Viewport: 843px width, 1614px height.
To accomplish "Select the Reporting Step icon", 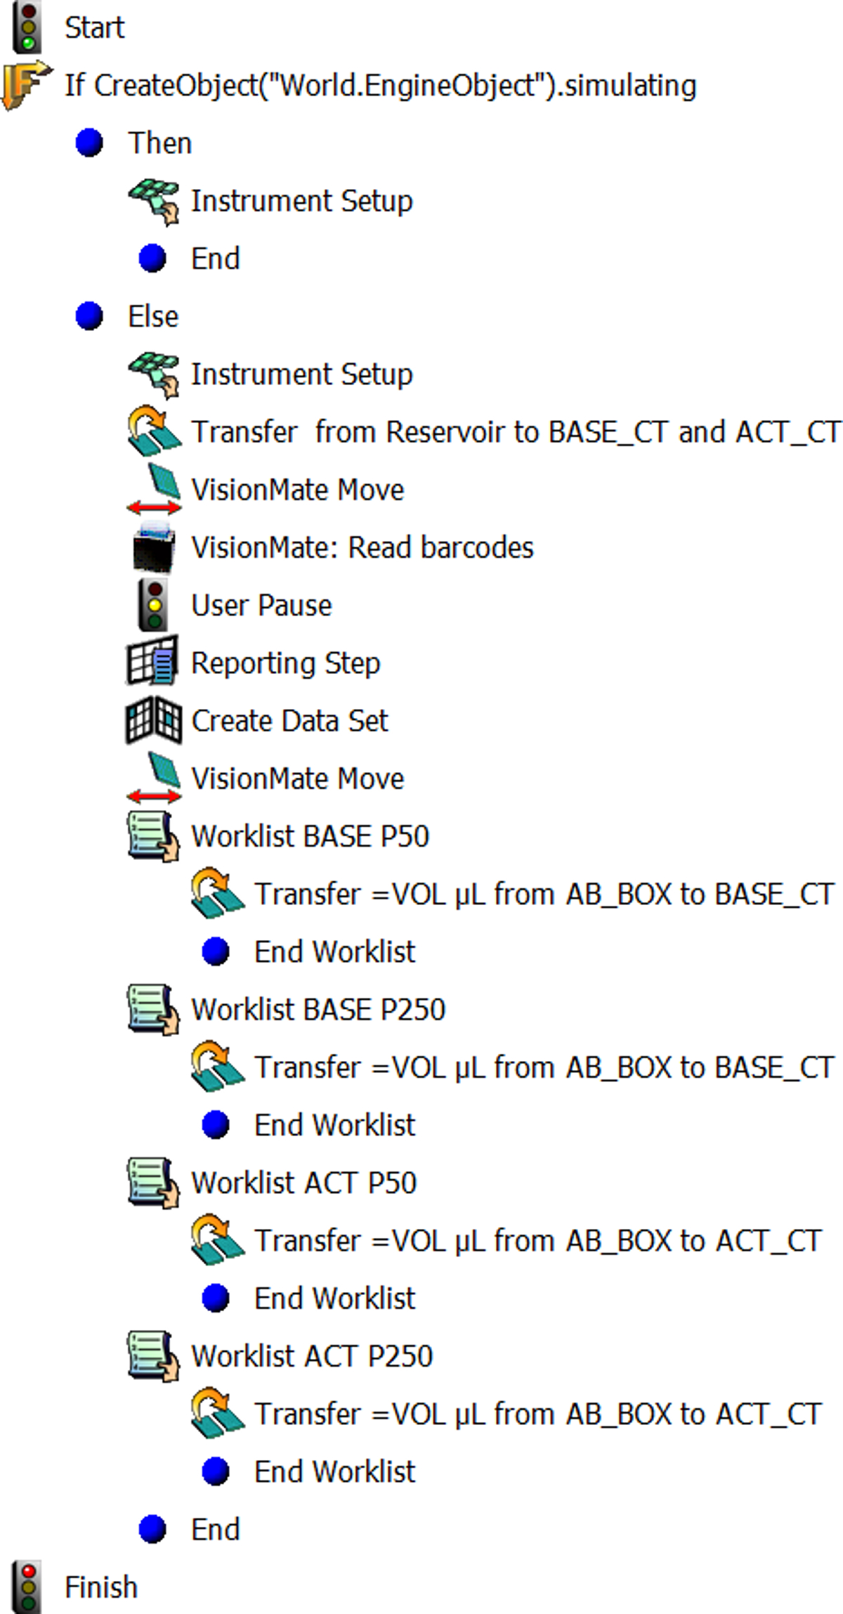I will pos(152,663).
